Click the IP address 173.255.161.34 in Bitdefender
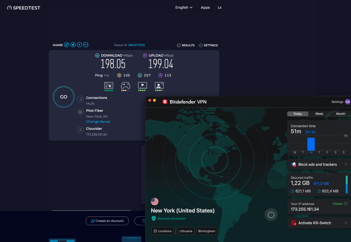The image size is (351, 242). pos(305,209)
